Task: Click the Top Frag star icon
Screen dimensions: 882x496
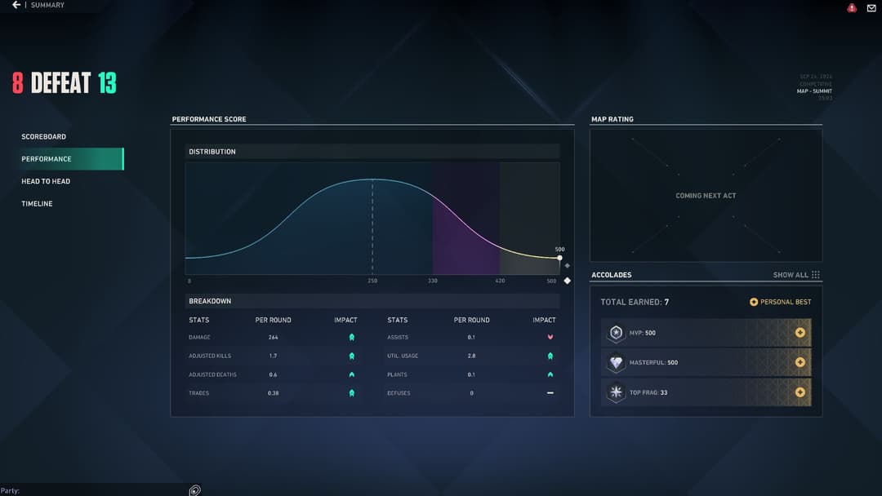Action: tap(616, 392)
